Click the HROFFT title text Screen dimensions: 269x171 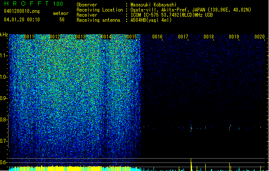27,3
